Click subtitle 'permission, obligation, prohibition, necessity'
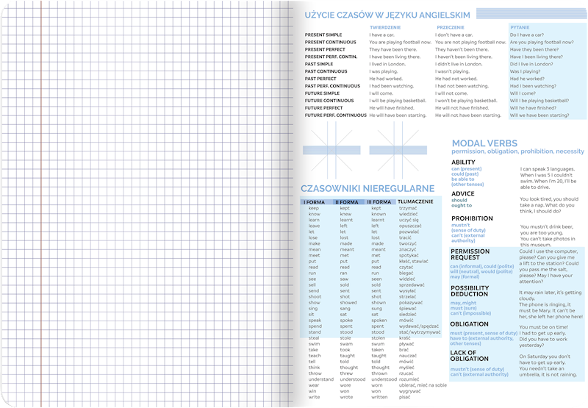Screen dimensions: 588x408 (x=517, y=151)
